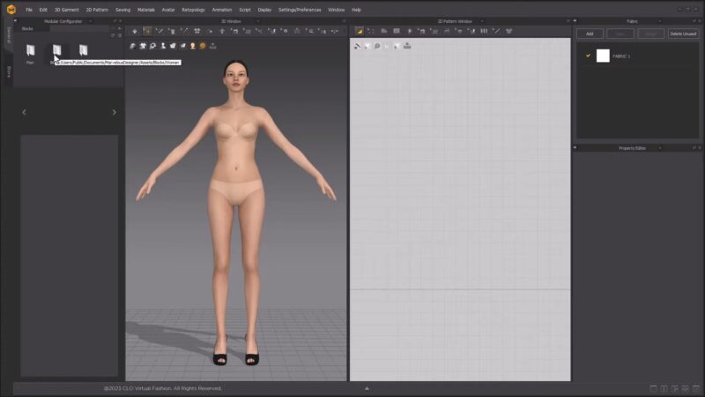This screenshot has width=705, height=397.
Task: Click the shirt icon in 2D pattern toolbar
Action: pyautogui.click(x=509, y=31)
